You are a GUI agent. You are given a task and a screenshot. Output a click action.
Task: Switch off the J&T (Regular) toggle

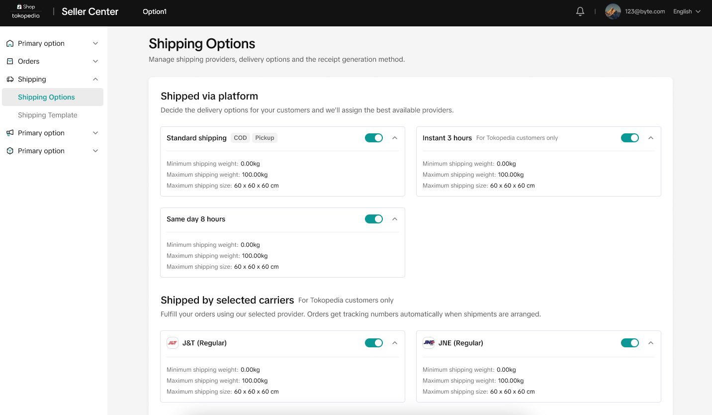374,343
